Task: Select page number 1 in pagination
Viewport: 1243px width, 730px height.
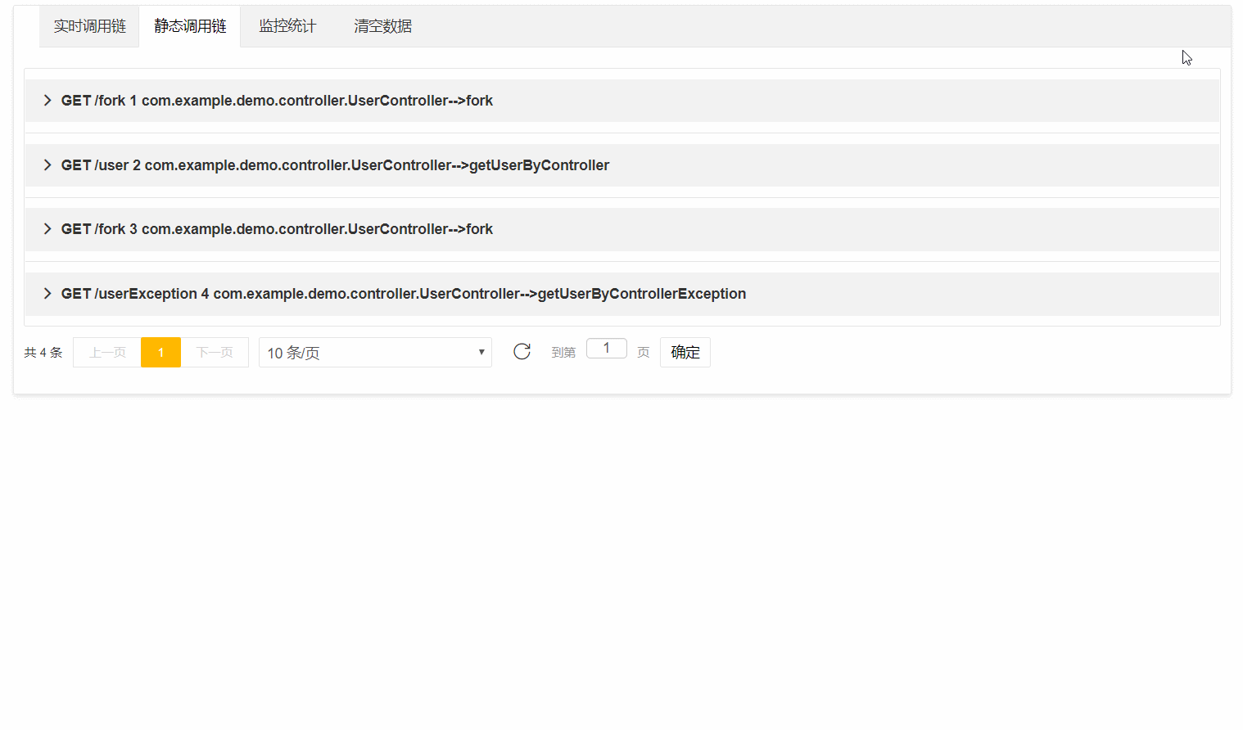Action: tap(160, 352)
